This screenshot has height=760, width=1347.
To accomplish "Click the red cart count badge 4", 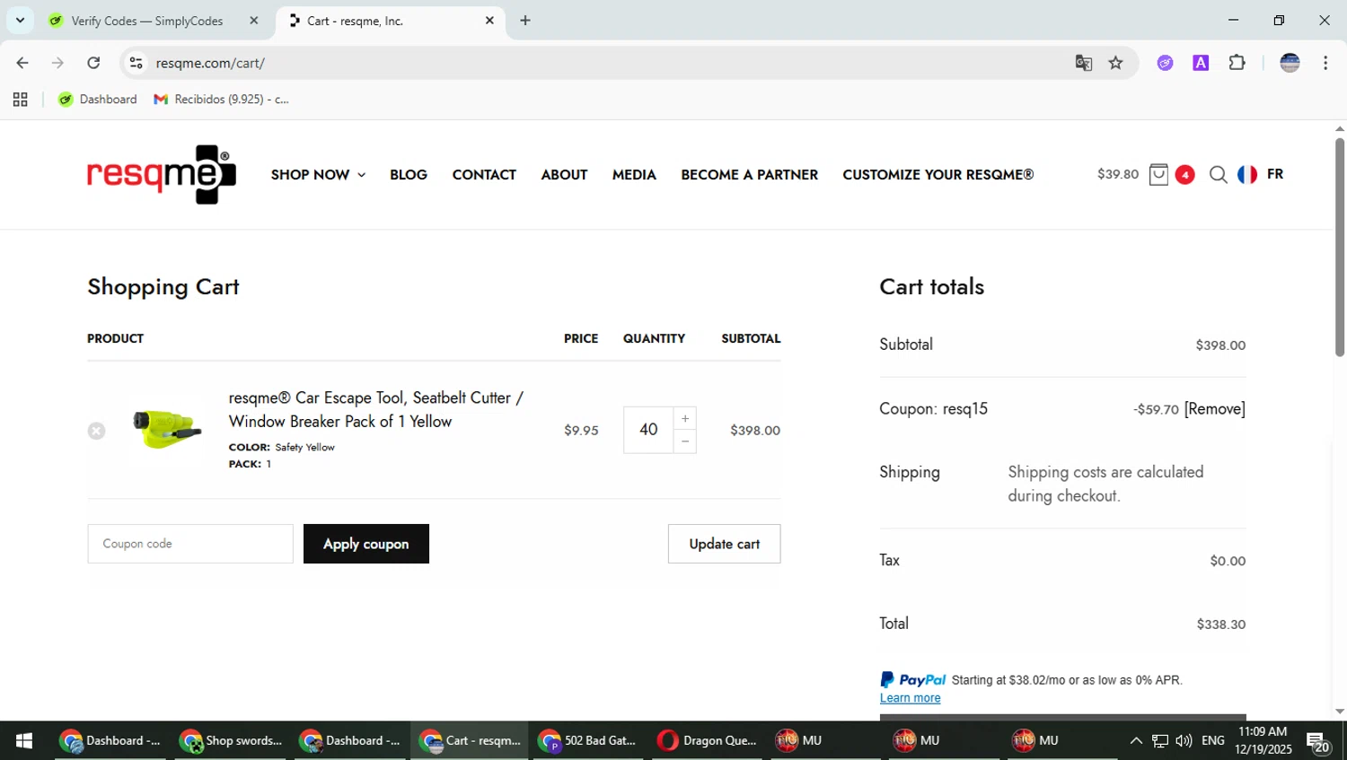I will coord(1184,175).
